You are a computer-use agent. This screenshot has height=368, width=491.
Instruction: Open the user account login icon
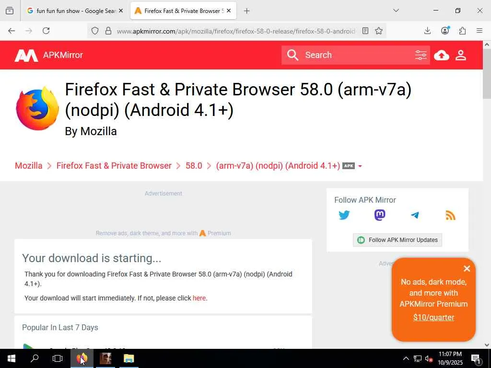[461, 56]
